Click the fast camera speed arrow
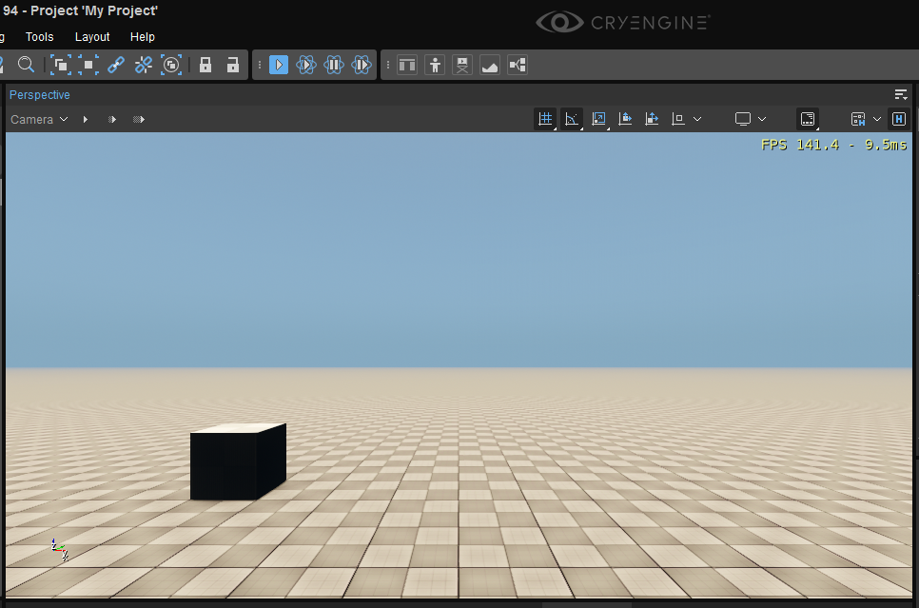919x608 pixels. [x=138, y=120]
